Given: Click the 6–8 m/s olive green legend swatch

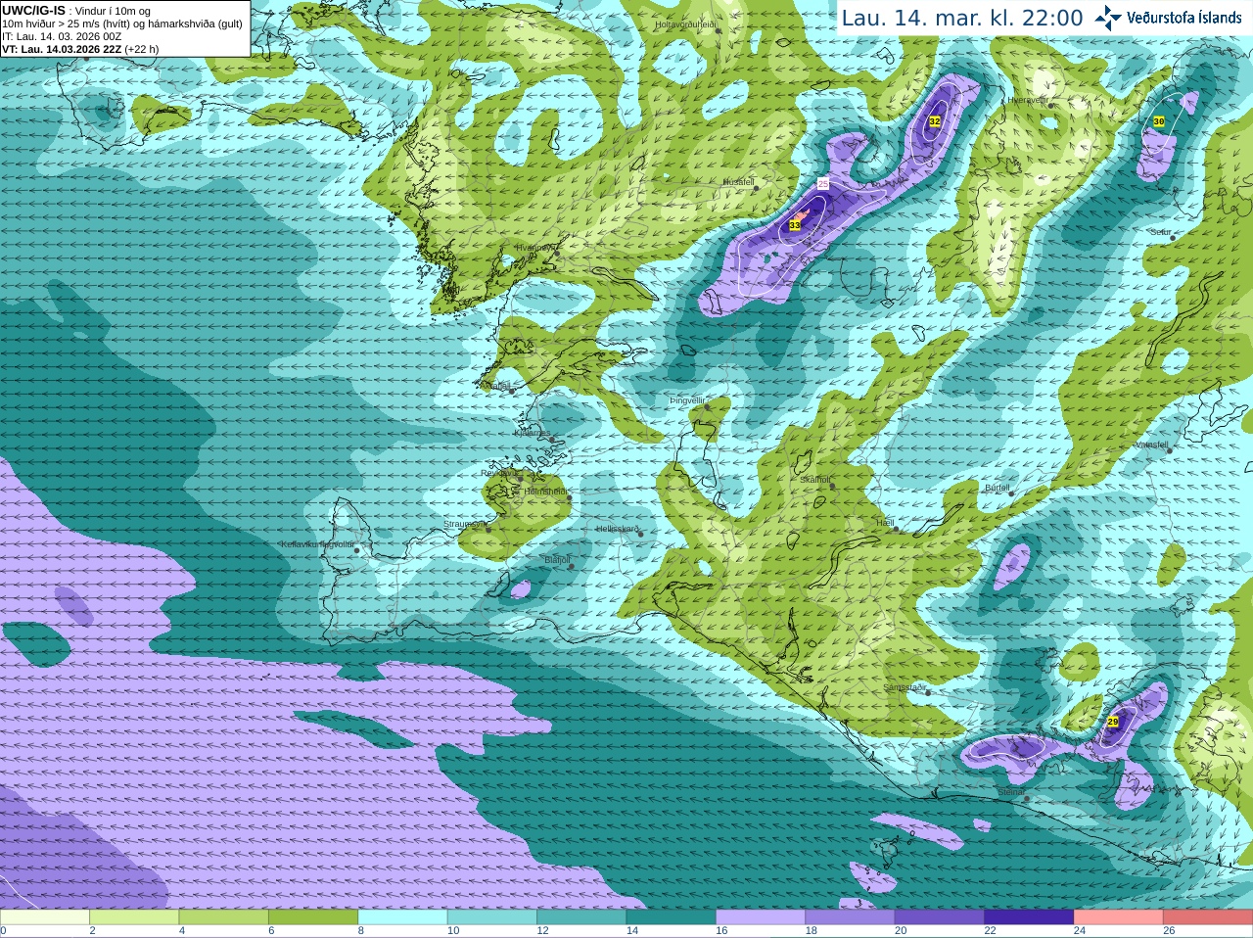Looking at the screenshot, I should 313,917.
